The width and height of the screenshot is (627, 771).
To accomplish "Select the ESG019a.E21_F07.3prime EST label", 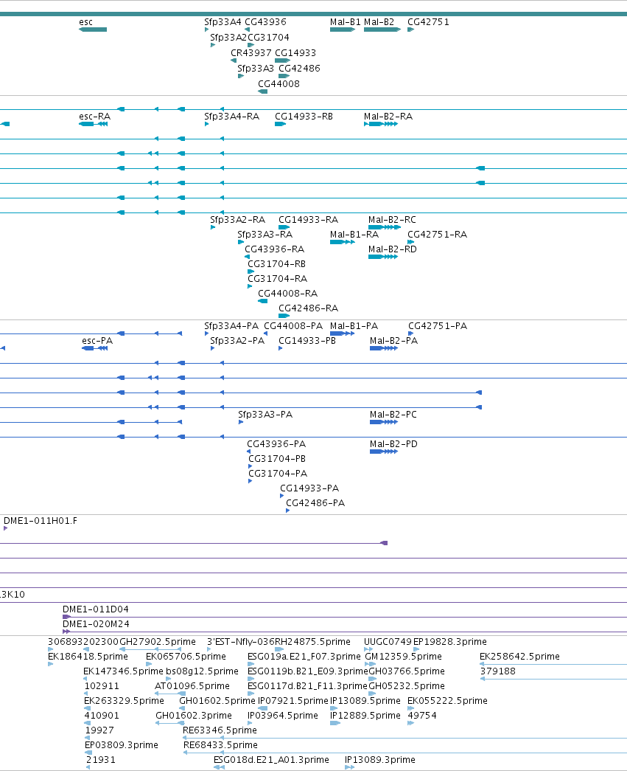I will [304, 656].
